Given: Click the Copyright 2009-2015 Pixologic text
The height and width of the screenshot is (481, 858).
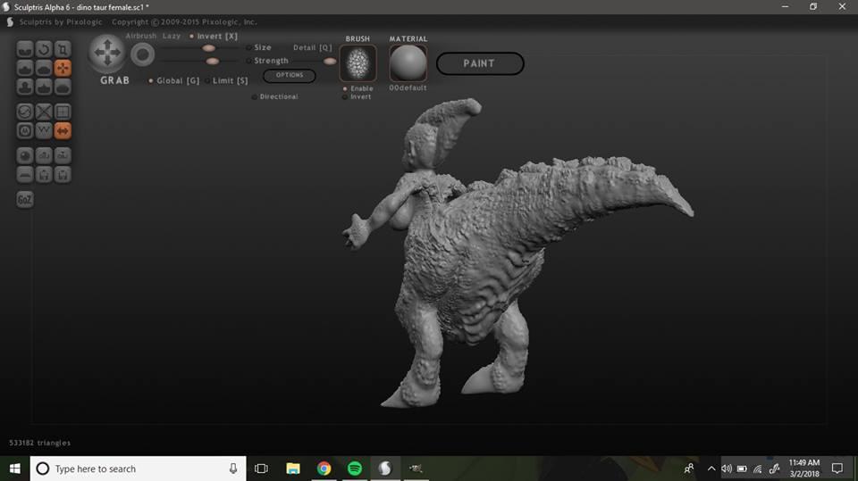Looking at the screenshot, I should point(184,22).
